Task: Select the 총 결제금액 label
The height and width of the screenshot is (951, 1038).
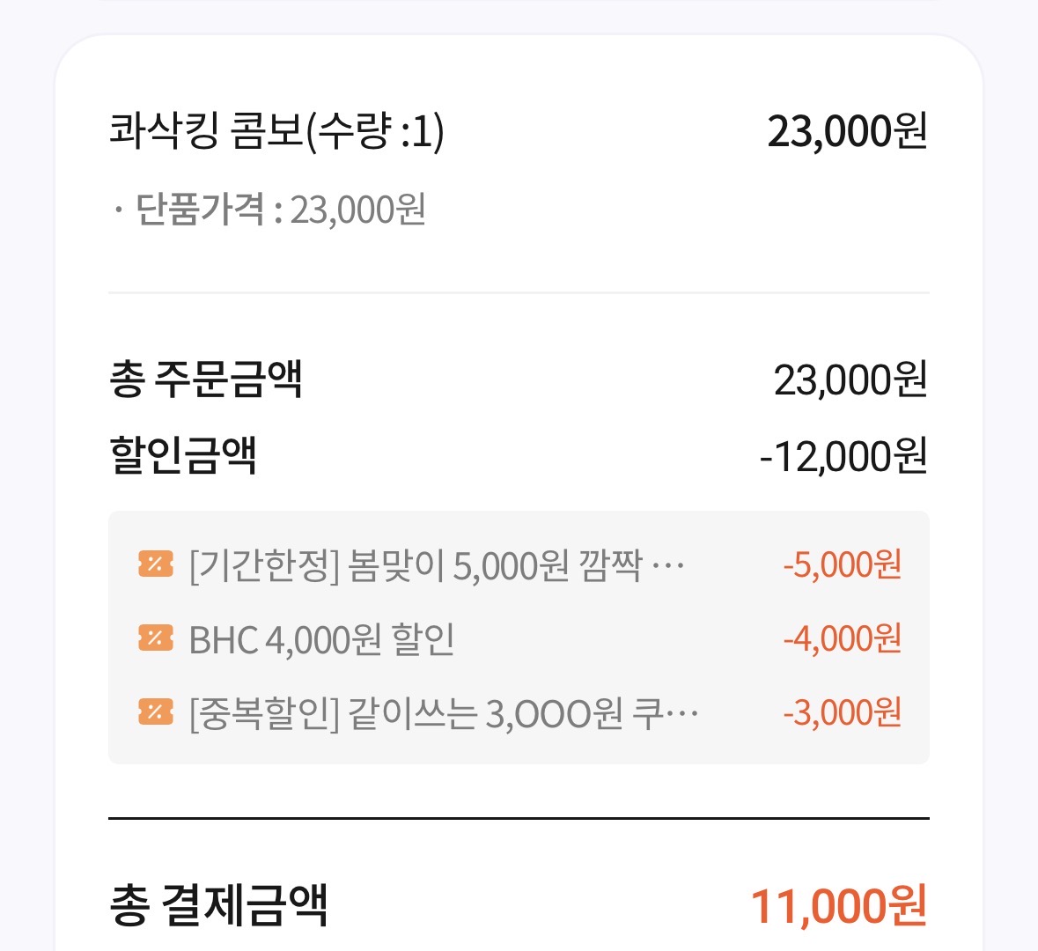Action: [218, 904]
